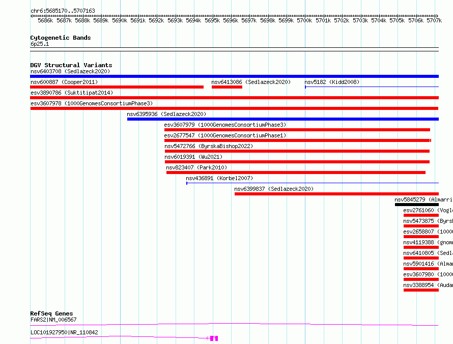Click the thin blue line of nsv436891
Image resolution: width=453 pixels, height=344 pixels.
click(313, 183)
